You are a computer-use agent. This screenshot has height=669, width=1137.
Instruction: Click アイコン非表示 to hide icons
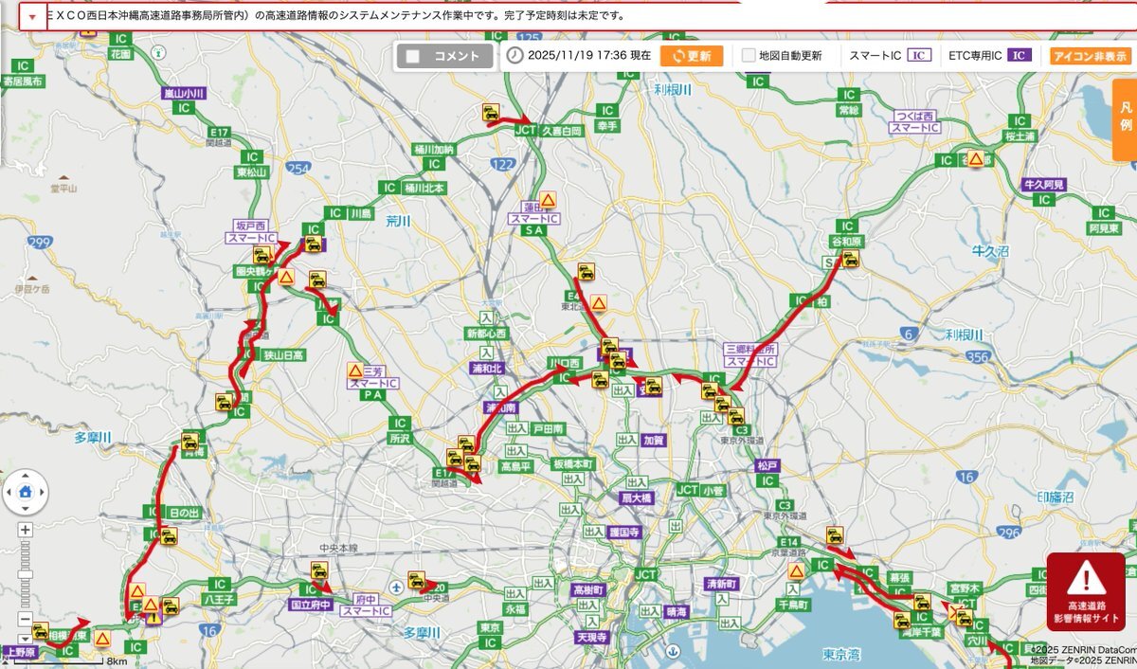(x=1091, y=56)
